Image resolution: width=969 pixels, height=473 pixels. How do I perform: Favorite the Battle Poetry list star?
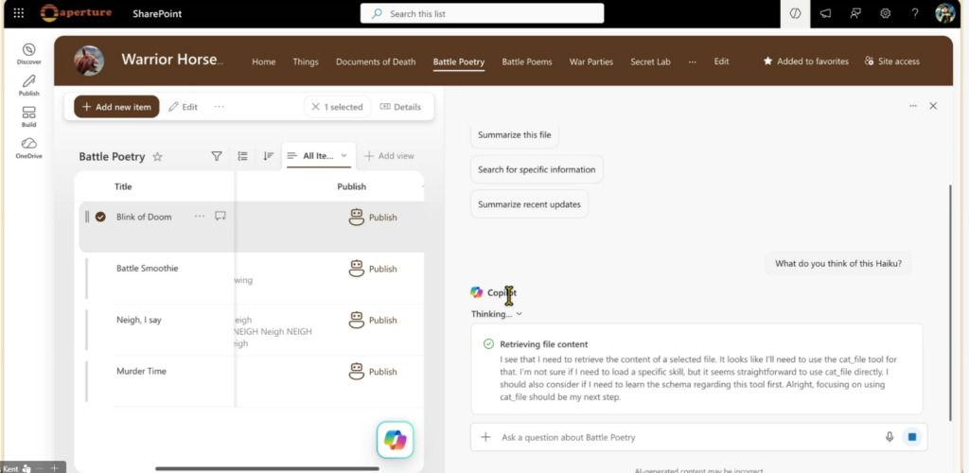click(158, 157)
